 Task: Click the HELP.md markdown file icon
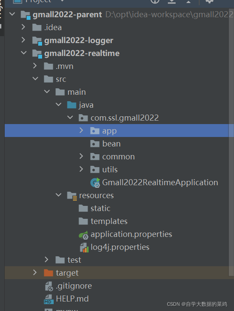pos(49,299)
